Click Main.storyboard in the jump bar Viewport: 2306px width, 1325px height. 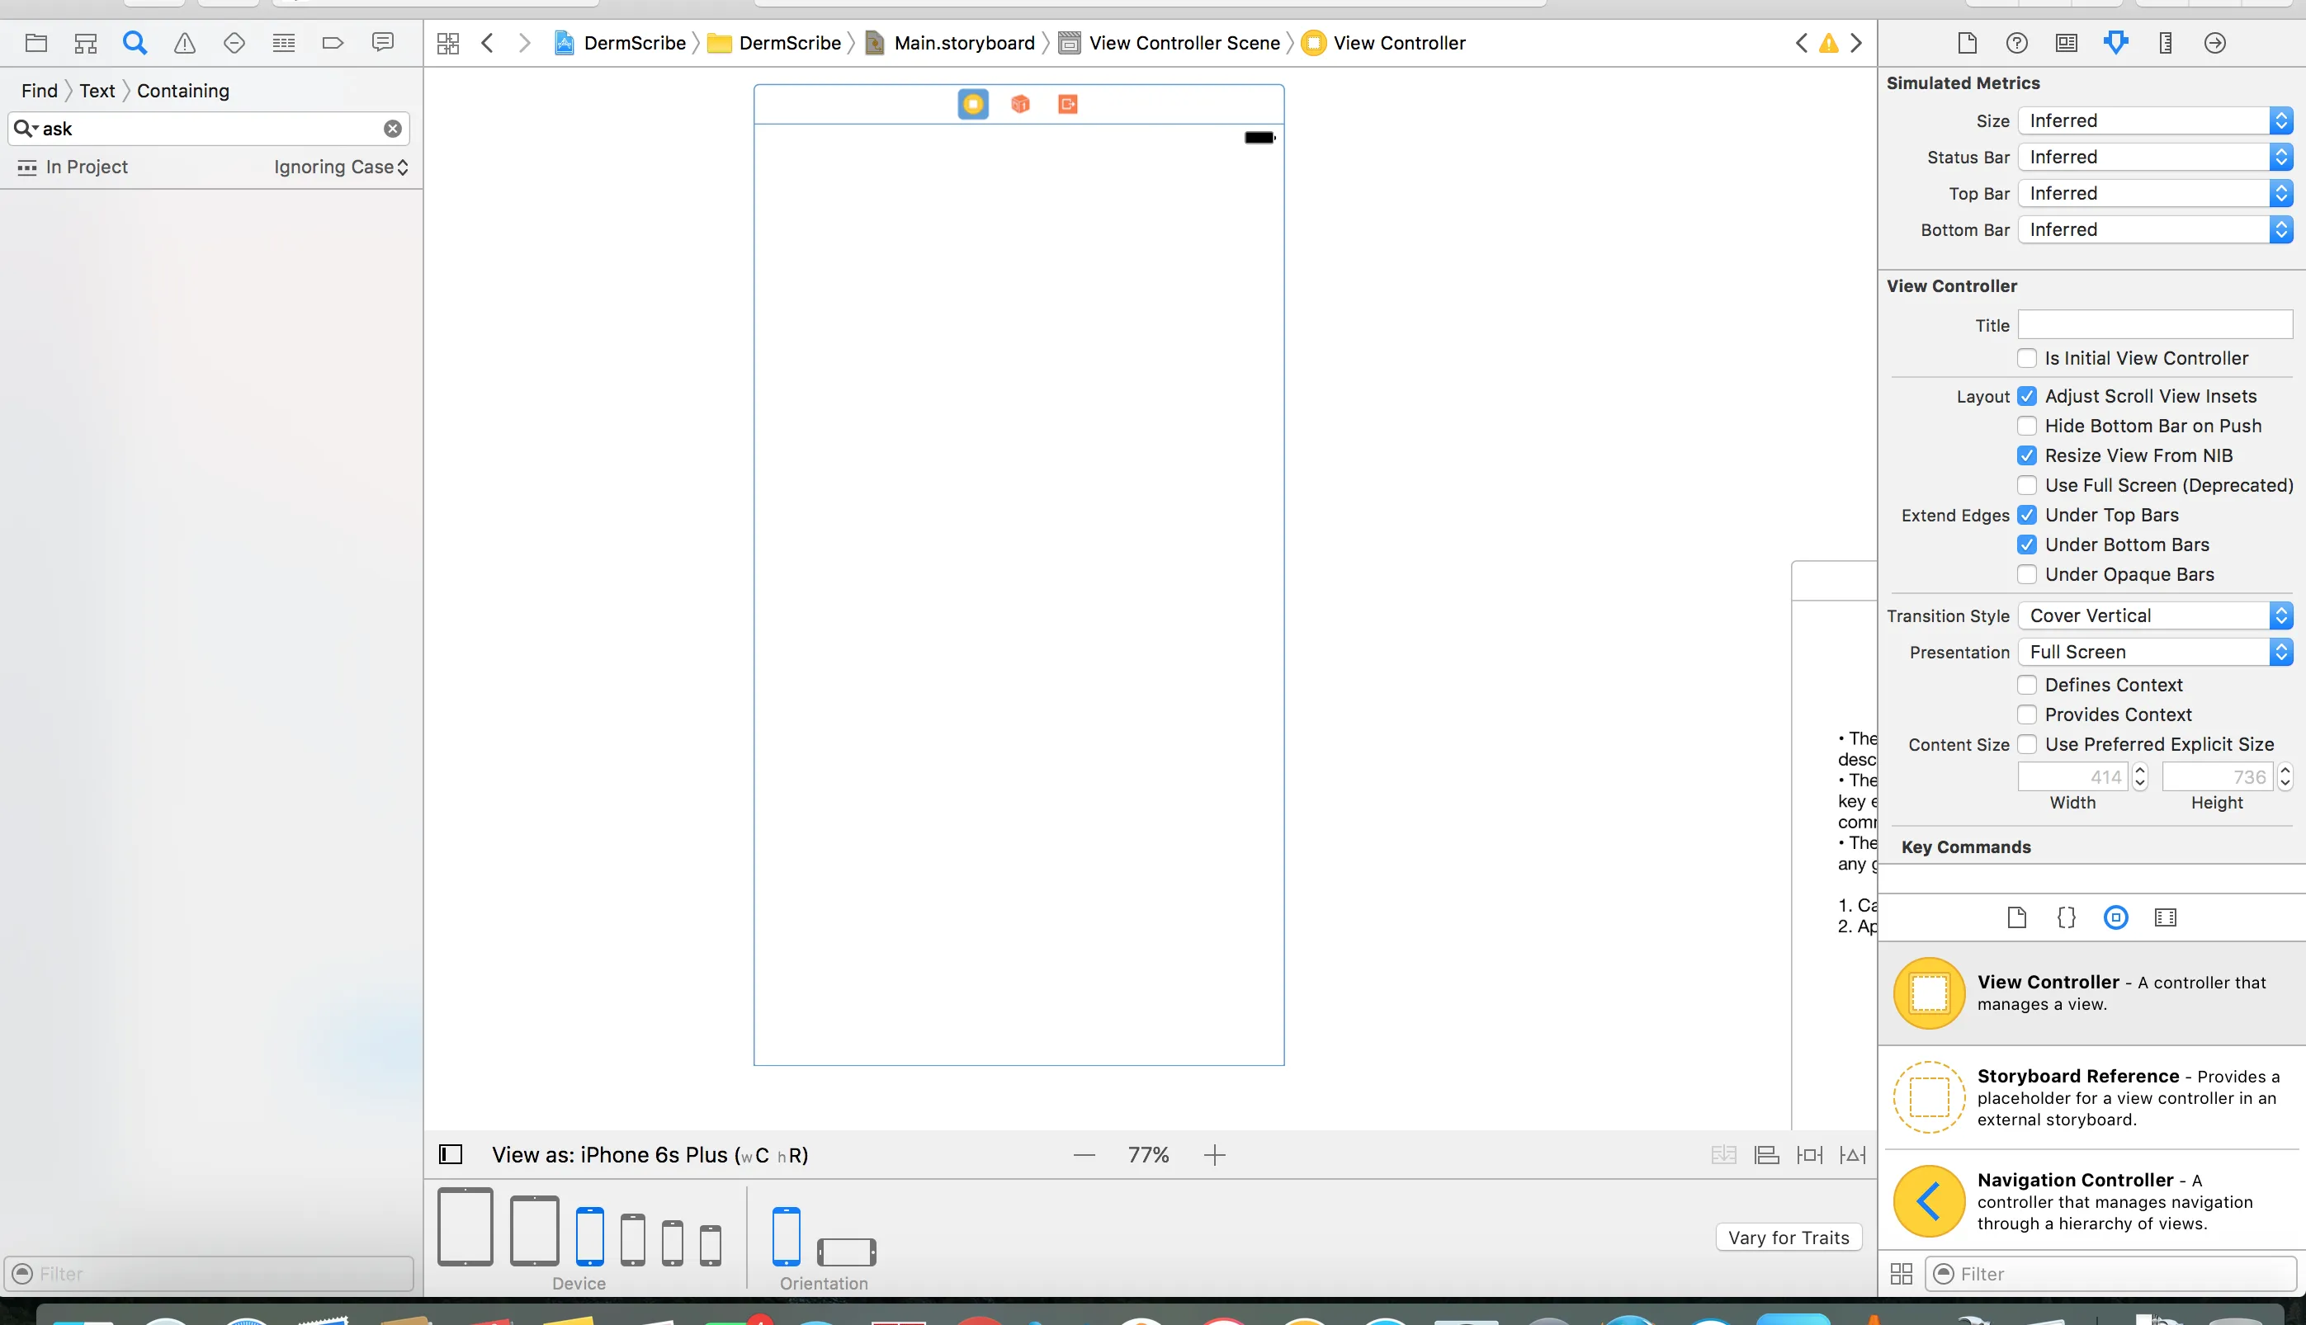(x=963, y=43)
